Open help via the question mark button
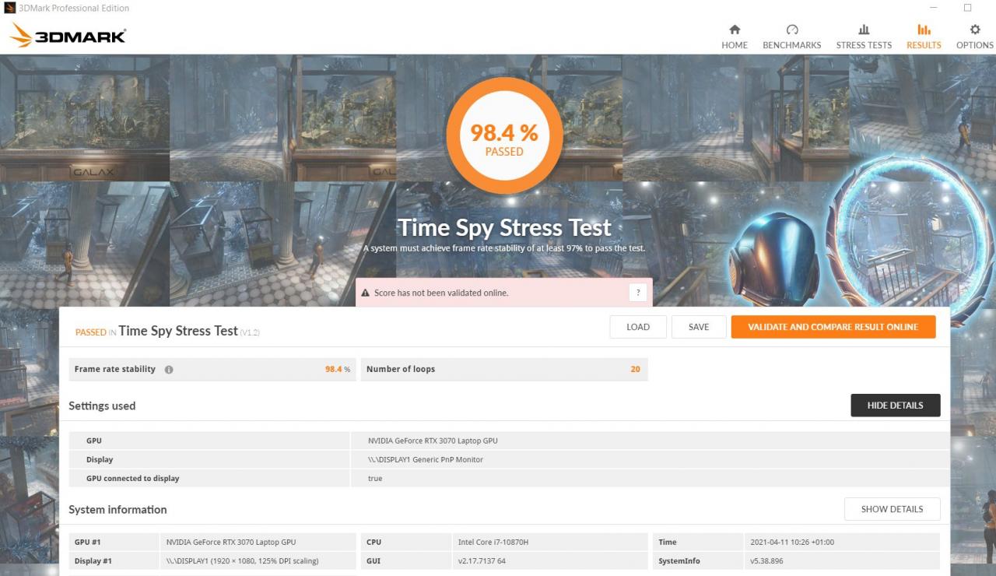 pyautogui.click(x=638, y=292)
